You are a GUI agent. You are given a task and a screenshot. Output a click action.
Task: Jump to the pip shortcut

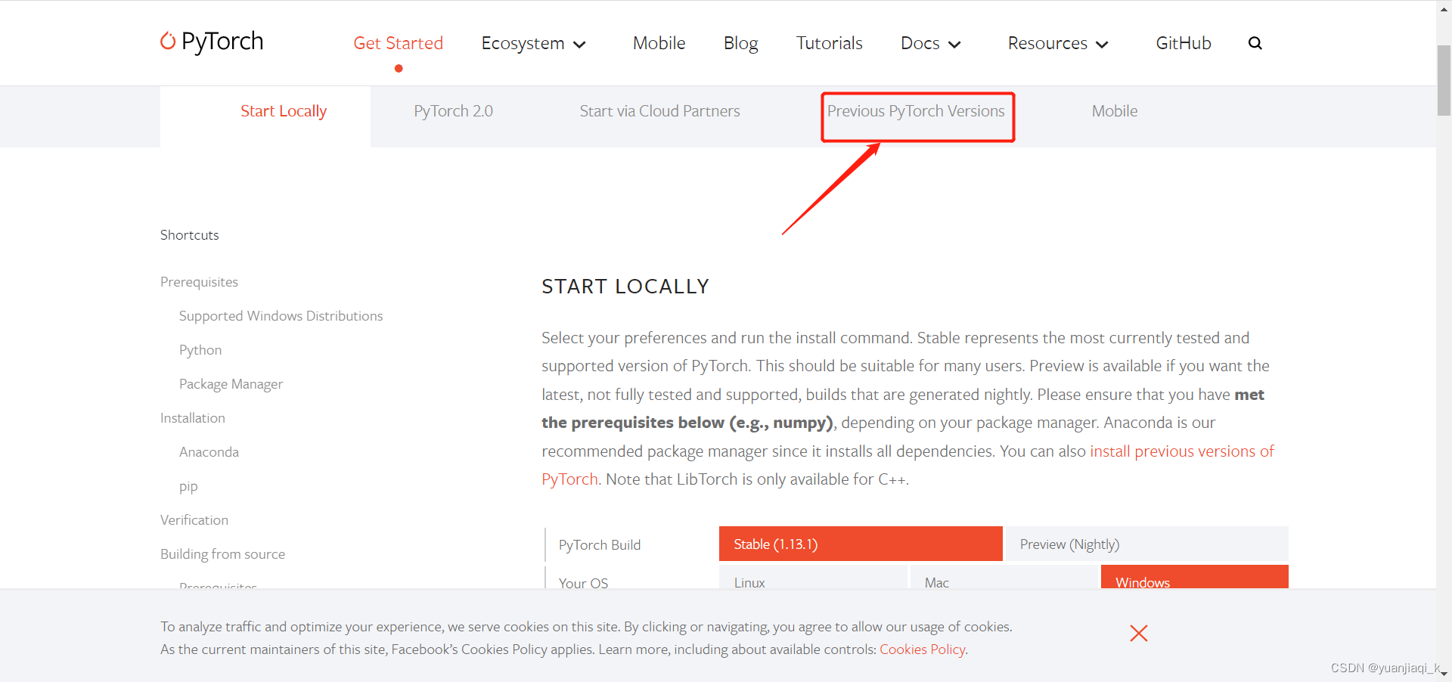188,486
